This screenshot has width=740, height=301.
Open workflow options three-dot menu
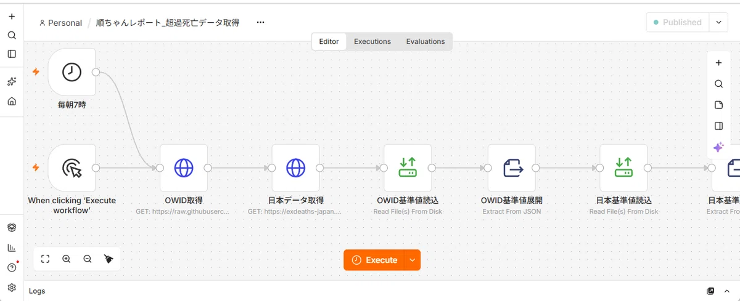(x=260, y=22)
